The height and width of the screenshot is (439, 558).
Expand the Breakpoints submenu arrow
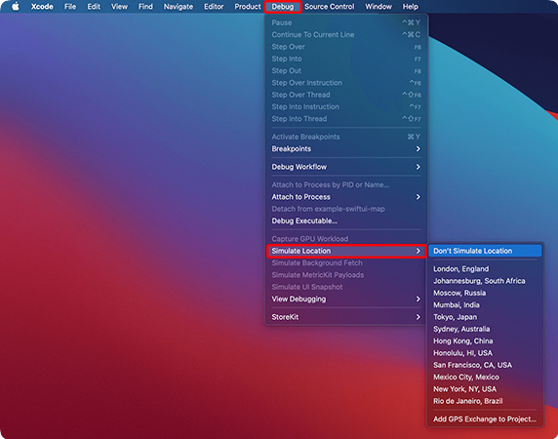pos(418,148)
